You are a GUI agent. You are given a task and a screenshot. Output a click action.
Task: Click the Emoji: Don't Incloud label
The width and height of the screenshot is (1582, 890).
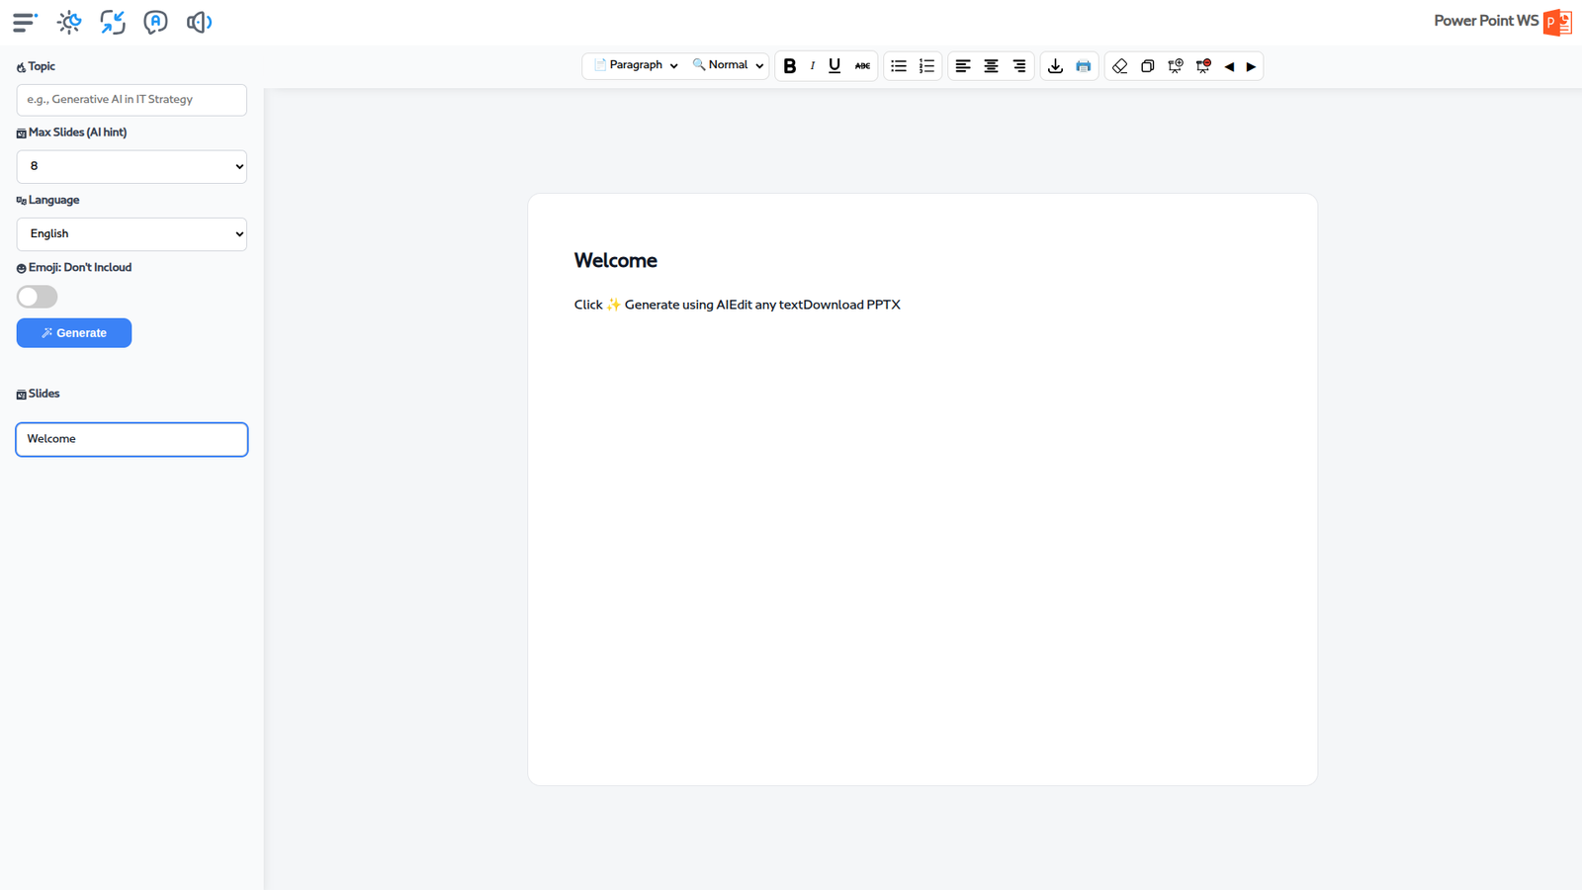pos(80,268)
